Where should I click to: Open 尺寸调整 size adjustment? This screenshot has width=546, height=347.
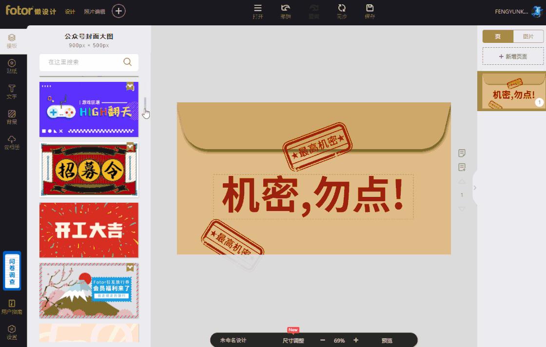tap(293, 341)
